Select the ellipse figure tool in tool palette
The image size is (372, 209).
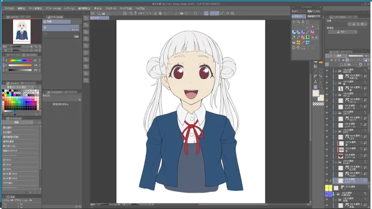click(x=321, y=72)
